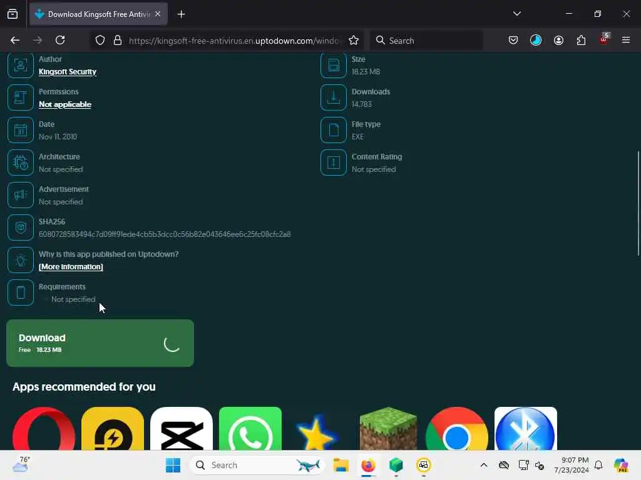The image size is (641, 480).
Task: Open the Bluetooth recommended app
Action: click(526, 429)
